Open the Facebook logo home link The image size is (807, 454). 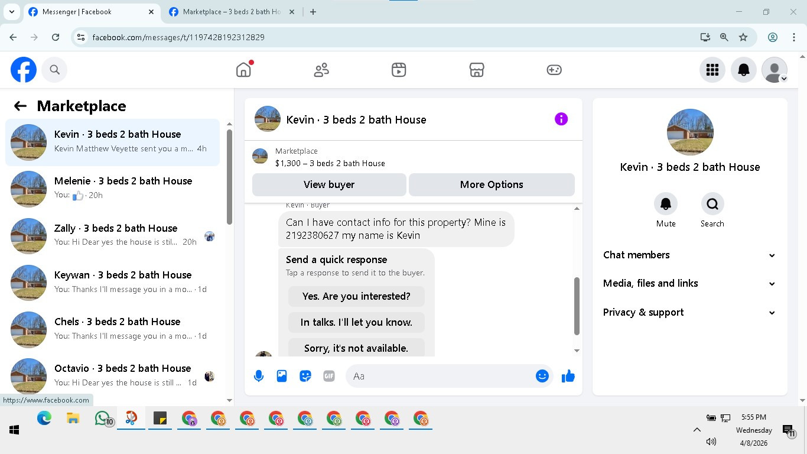pyautogui.click(x=24, y=70)
